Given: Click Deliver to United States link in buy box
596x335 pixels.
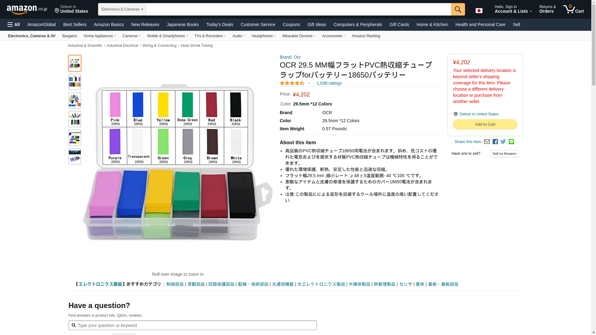Looking at the screenshot, I should tap(479, 114).
